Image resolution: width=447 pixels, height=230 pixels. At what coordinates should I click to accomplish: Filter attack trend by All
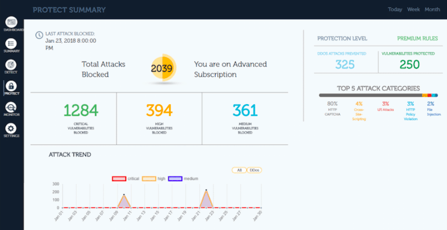[239, 170]
